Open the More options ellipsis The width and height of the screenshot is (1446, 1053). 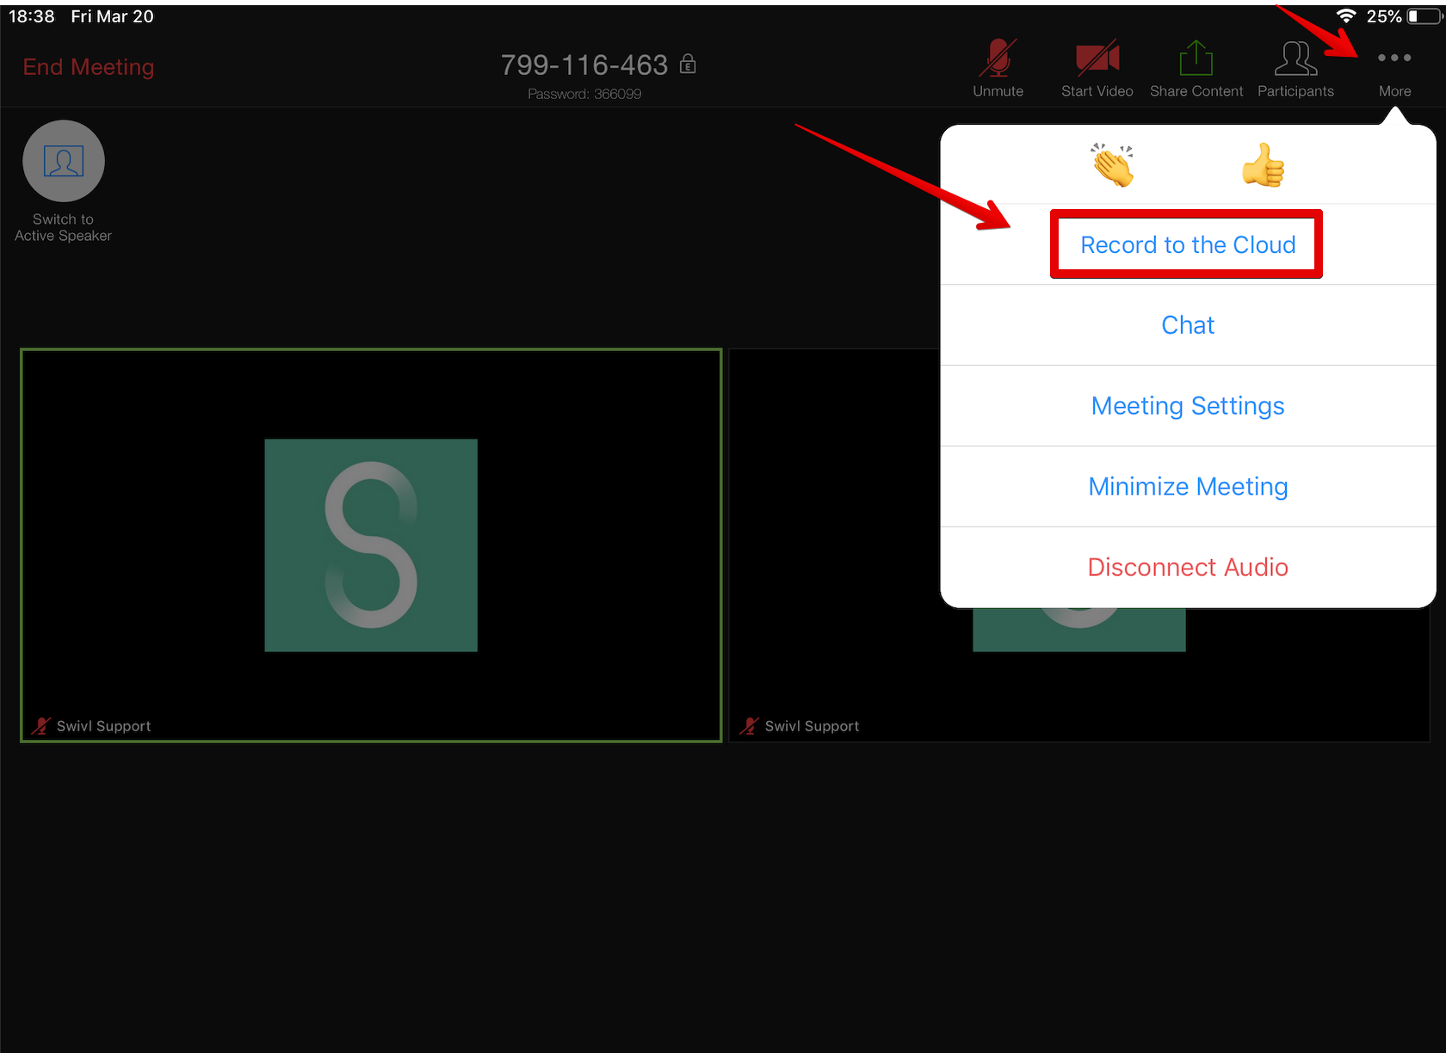(1394, 58)
